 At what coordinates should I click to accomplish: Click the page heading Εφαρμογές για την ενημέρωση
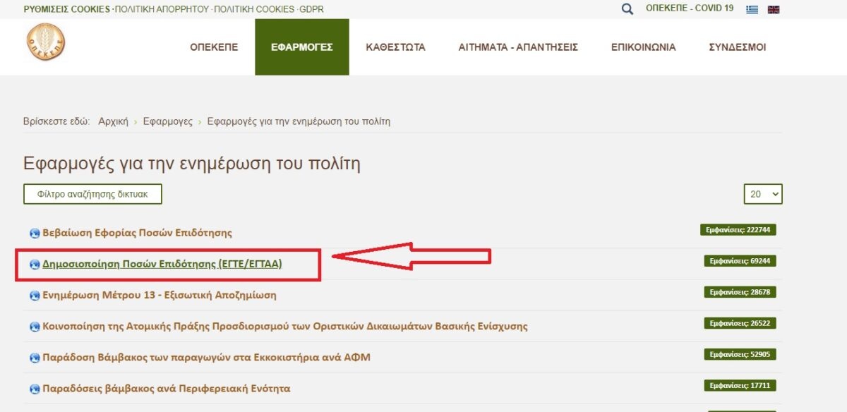[x=192, y=164]
